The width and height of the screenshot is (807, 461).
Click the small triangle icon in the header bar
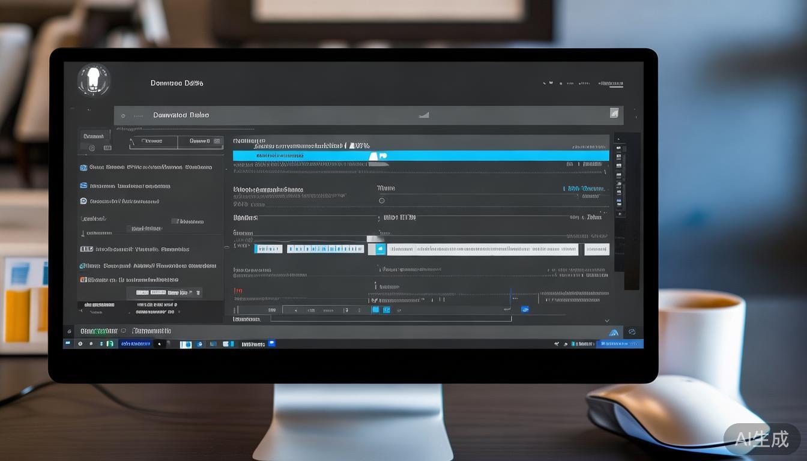424,115
